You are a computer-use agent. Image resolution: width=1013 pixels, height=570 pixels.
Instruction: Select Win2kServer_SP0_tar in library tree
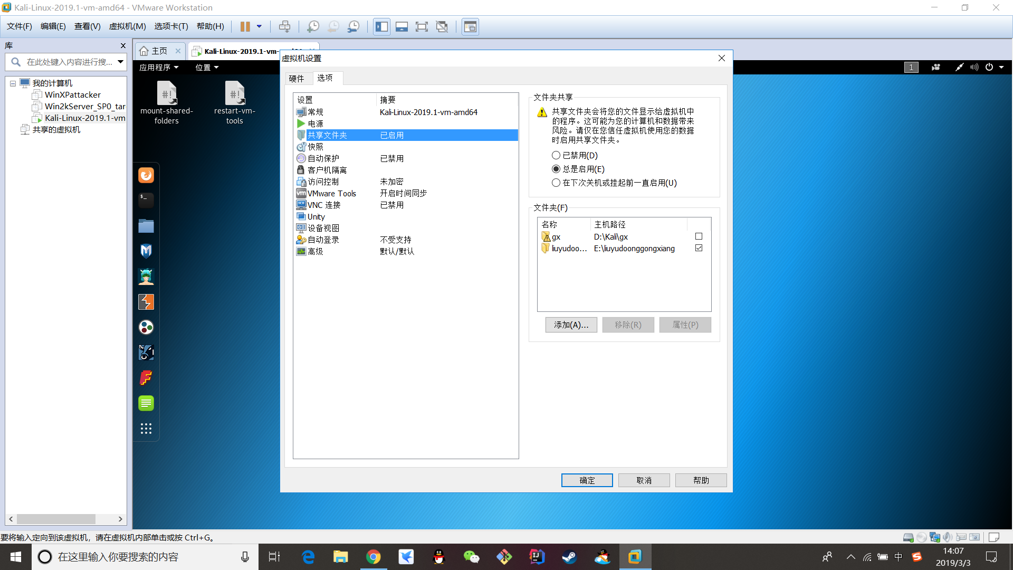(84, 107)
